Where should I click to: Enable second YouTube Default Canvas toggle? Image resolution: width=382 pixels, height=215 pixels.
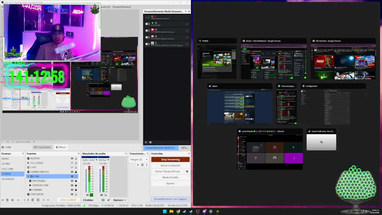pyautogui.click(x=147, y=37)
